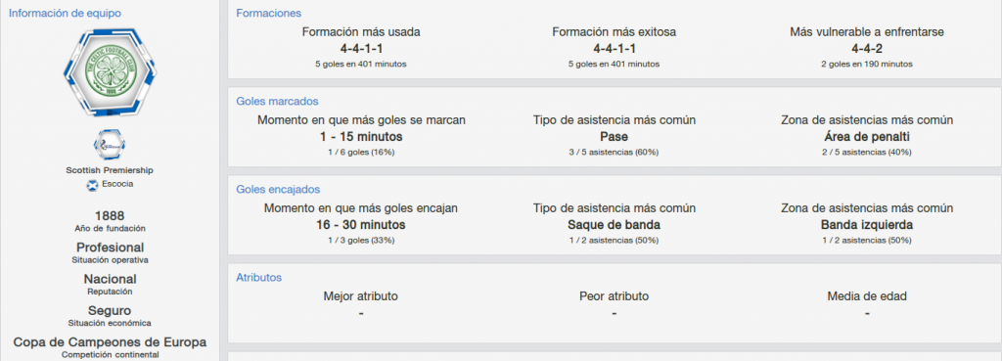The image size is (1002, 361).
Task: Open the Scottish Premiership link
Action: 110,170
